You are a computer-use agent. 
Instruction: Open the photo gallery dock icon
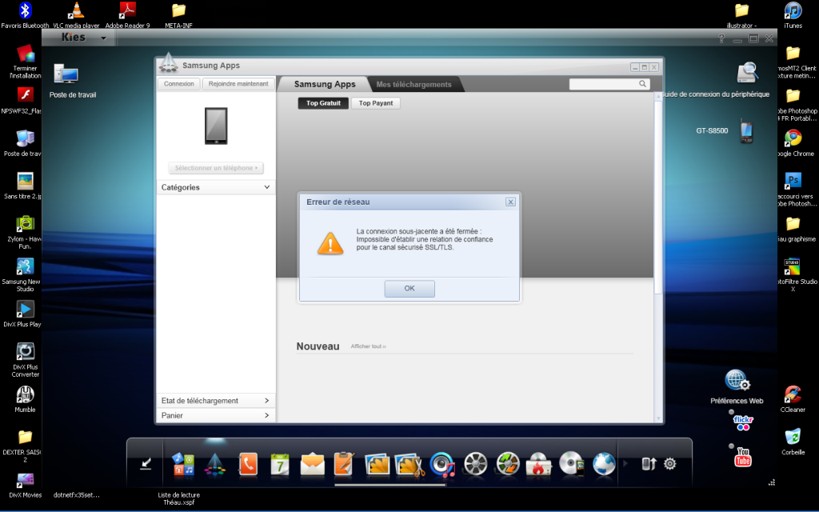[378, 464]
